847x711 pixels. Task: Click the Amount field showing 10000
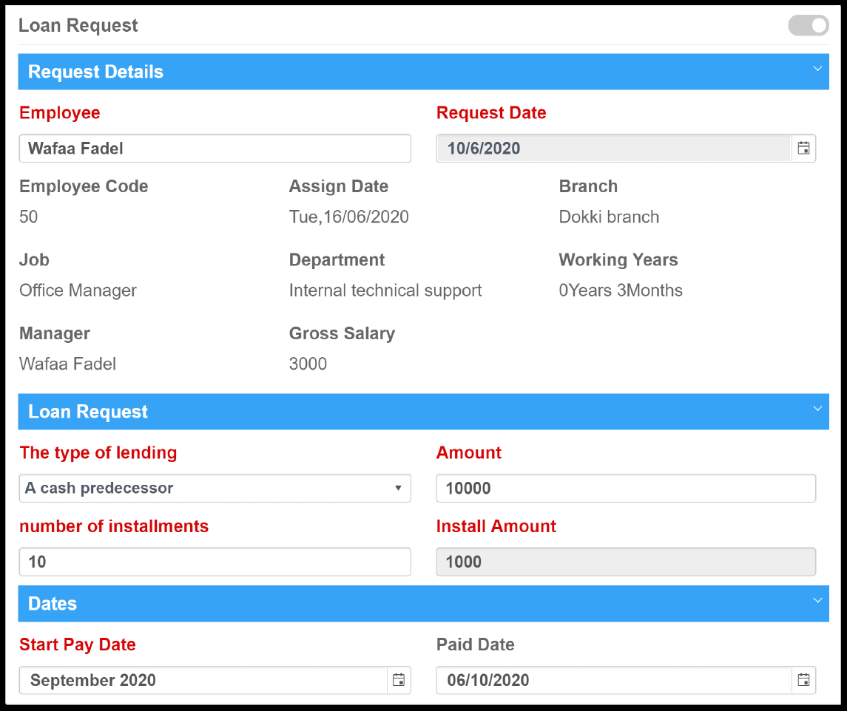pyautogui.click(x=626, y=488)
